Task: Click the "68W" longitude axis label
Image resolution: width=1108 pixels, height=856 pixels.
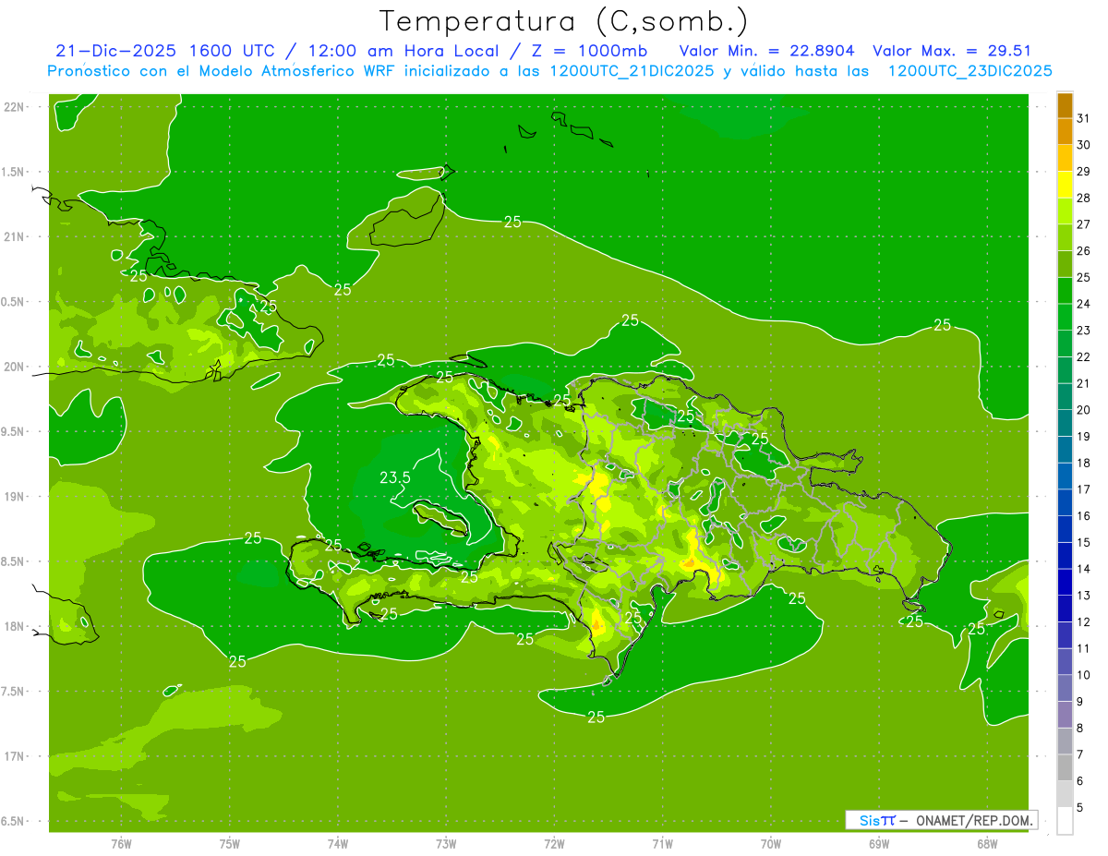Action: click(987, 844)
